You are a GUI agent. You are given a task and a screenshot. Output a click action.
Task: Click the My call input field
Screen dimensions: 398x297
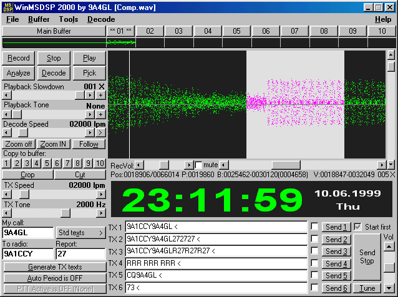(x=28, y=233)
